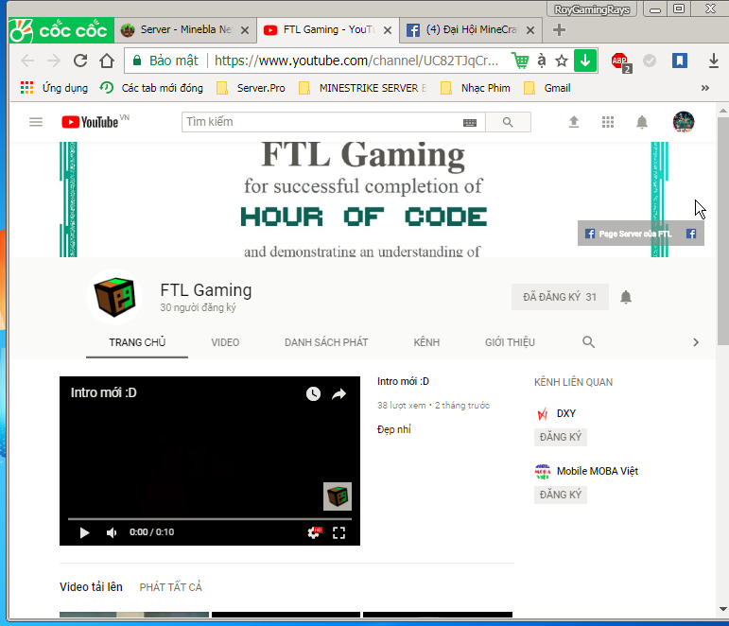Close the FTL Gaming YouTube tab
This screenshot has height=626, width=729.
[x=388, y=30]
